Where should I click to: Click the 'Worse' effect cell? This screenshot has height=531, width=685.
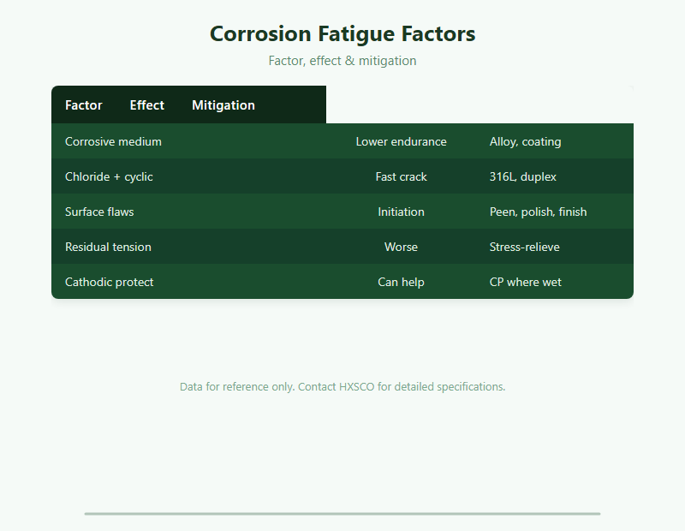click(401, 247)
